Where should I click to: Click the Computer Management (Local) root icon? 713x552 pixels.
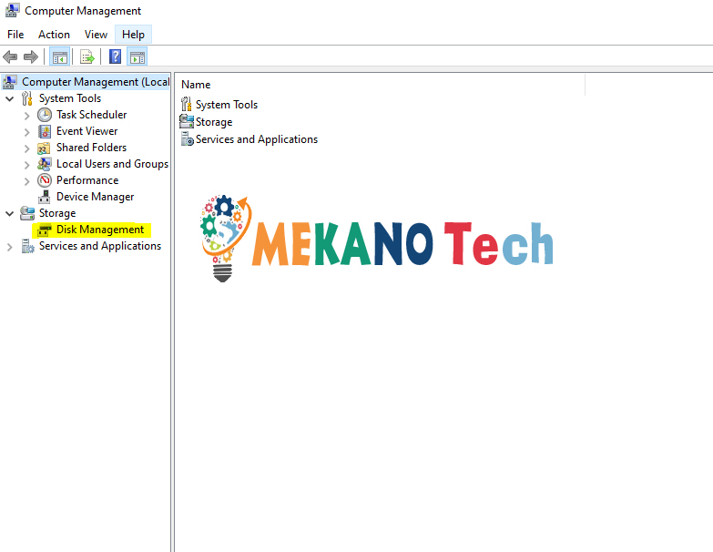click(x=10, y=82)
